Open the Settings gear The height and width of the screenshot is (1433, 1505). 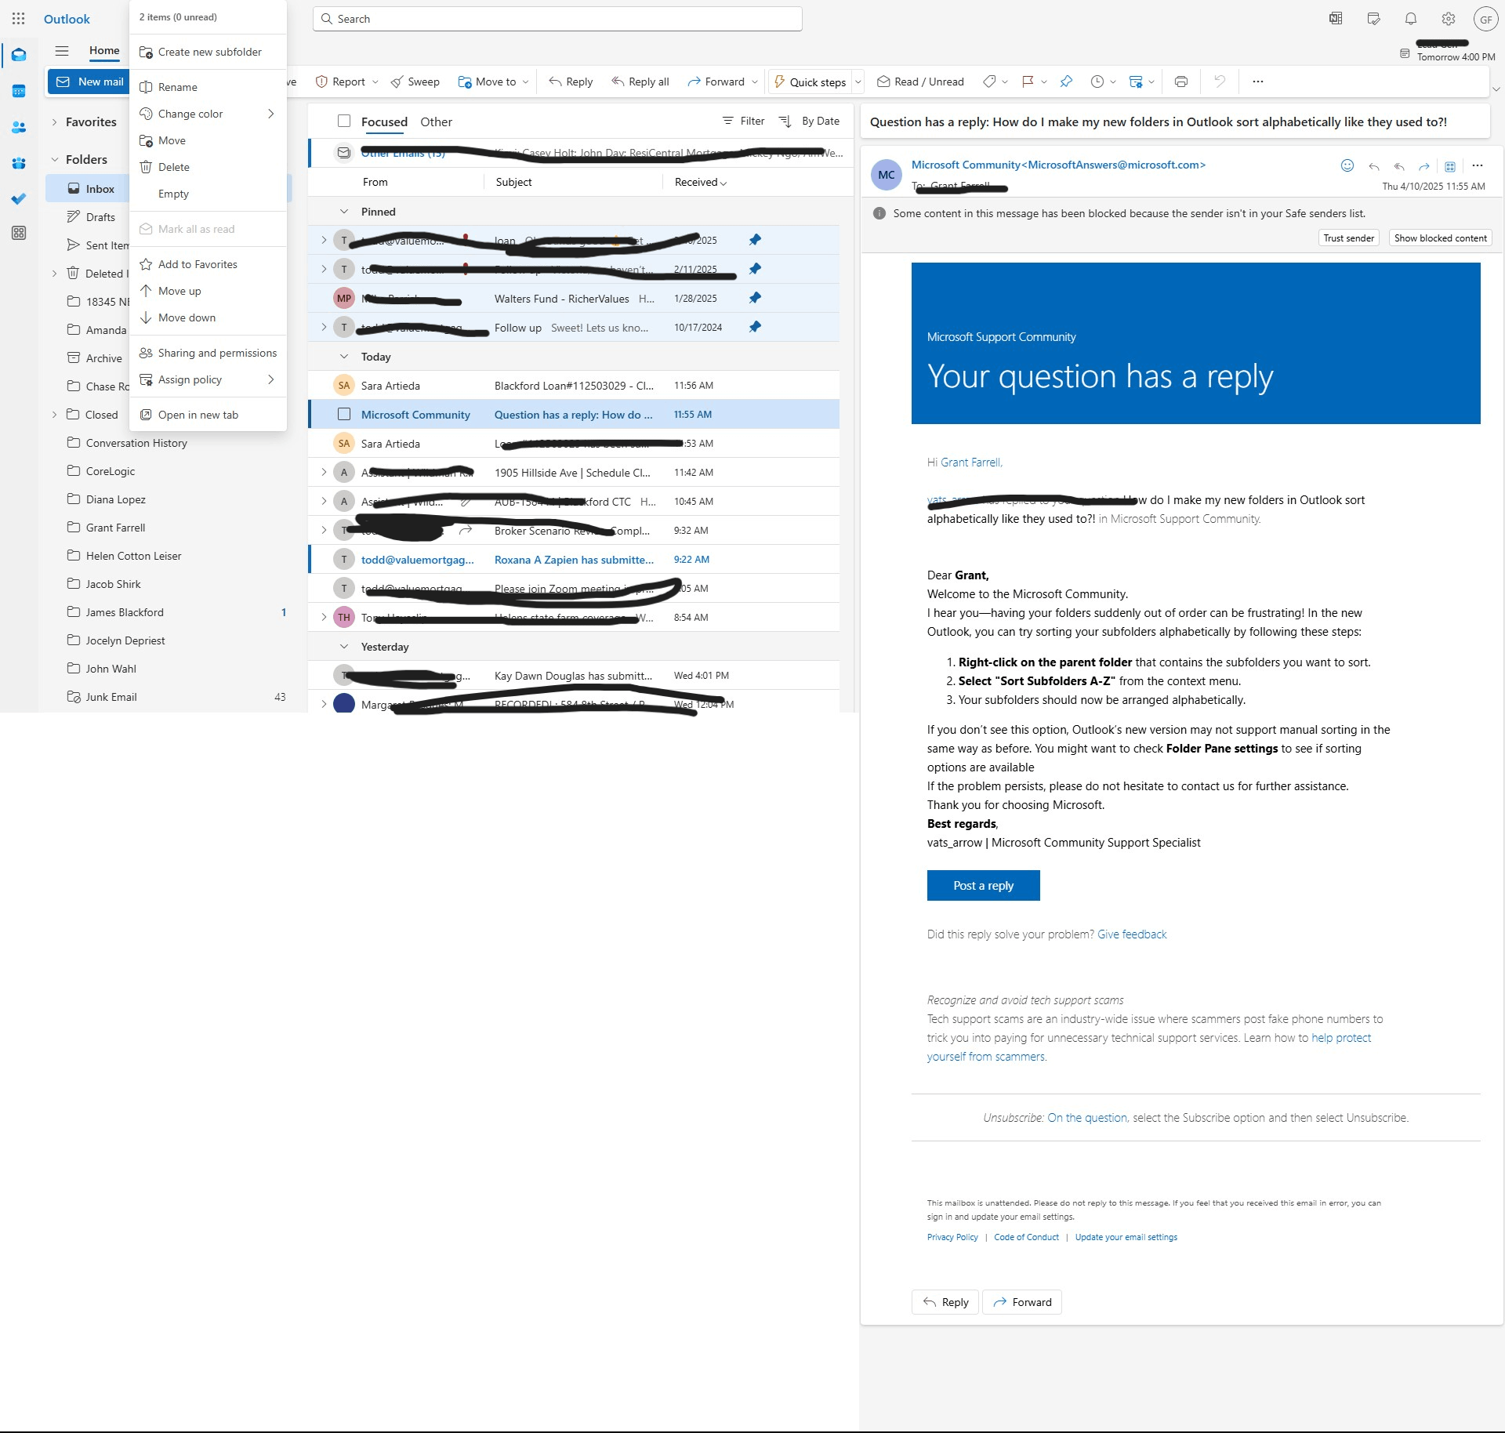1449,18
